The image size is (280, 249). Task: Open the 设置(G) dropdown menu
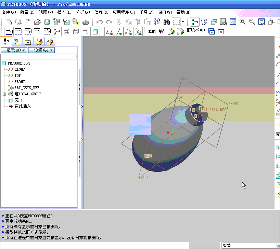[x=41, y=50]
